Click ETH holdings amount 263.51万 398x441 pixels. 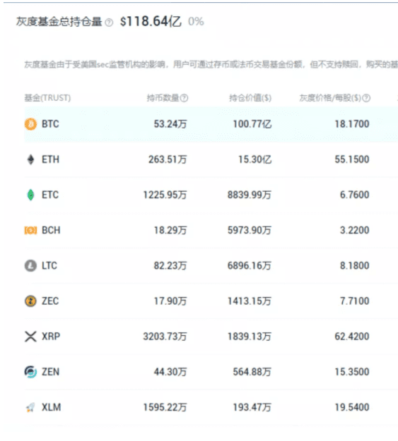pos(168,159)
